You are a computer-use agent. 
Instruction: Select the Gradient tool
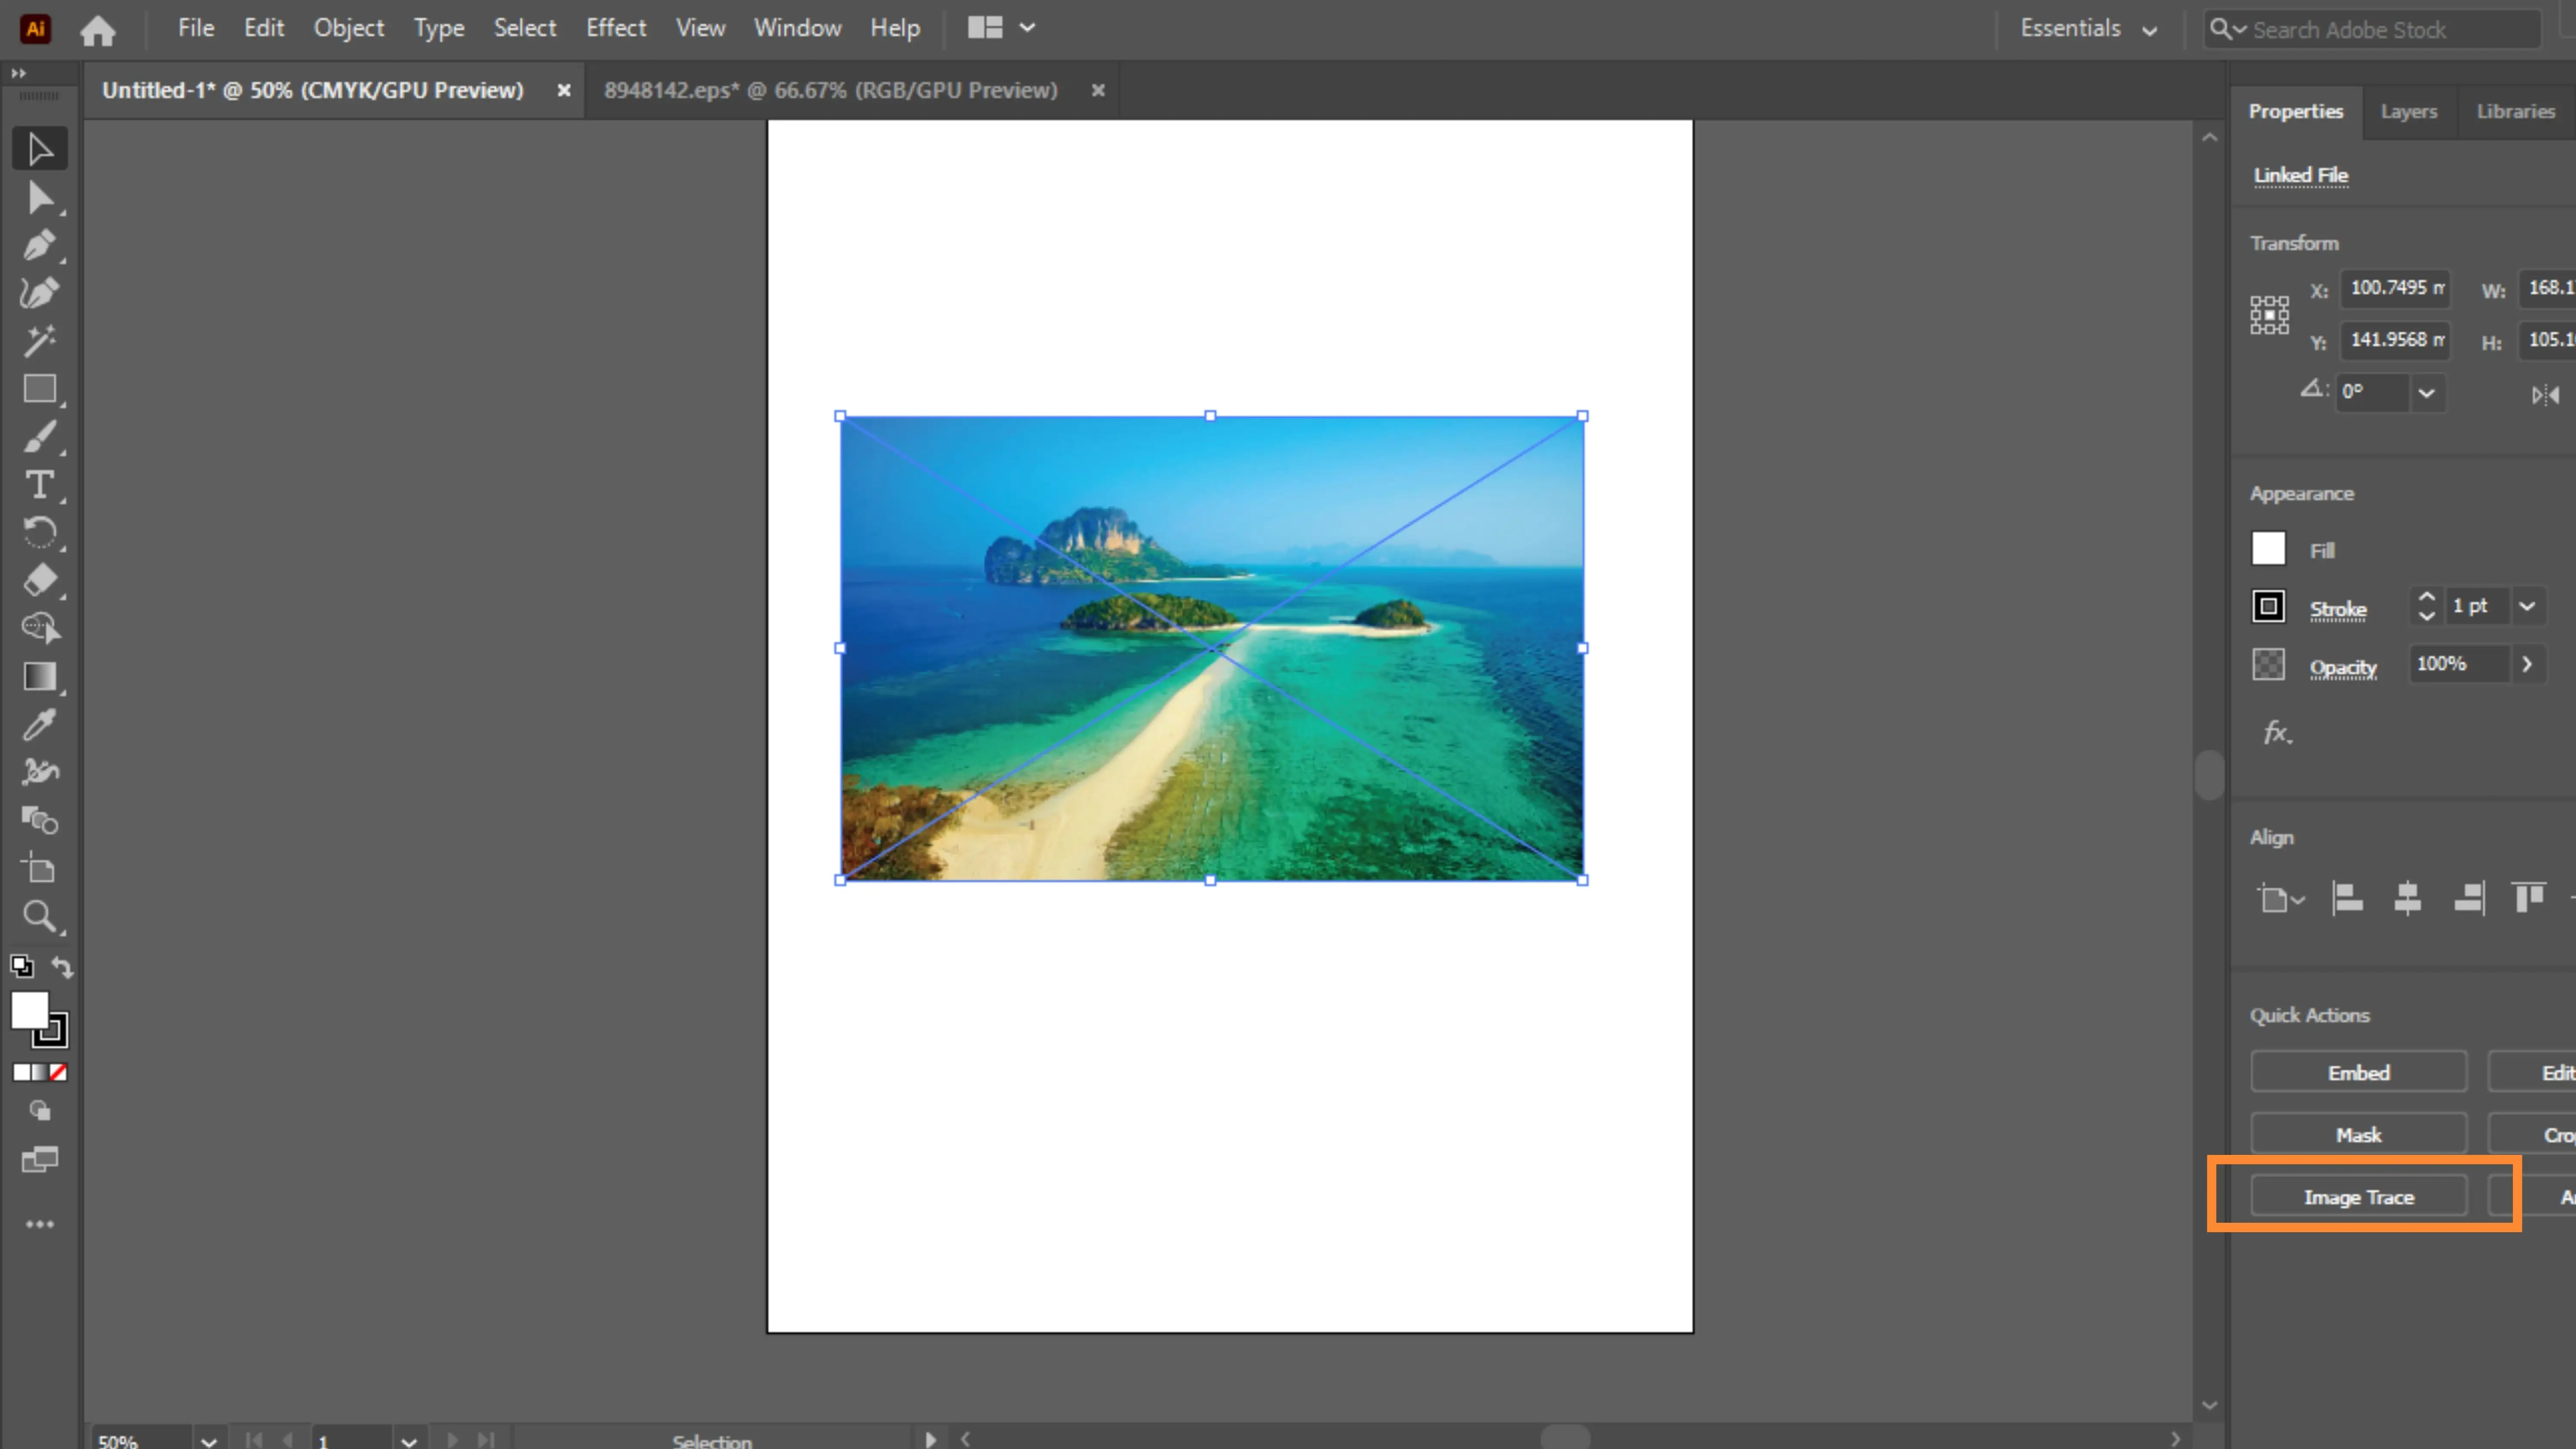[40, 677]
